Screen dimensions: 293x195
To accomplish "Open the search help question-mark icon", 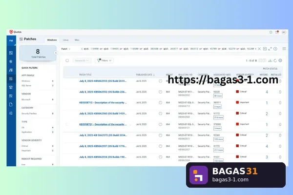I will point(275,49).
